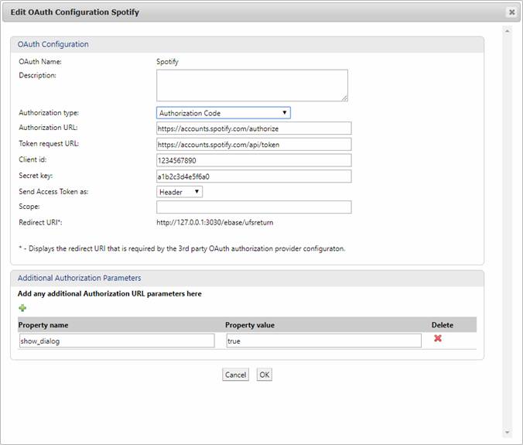523x445 pixels.
Task: Expand the Send Access Token as dropdown
Action: [179, 191]
